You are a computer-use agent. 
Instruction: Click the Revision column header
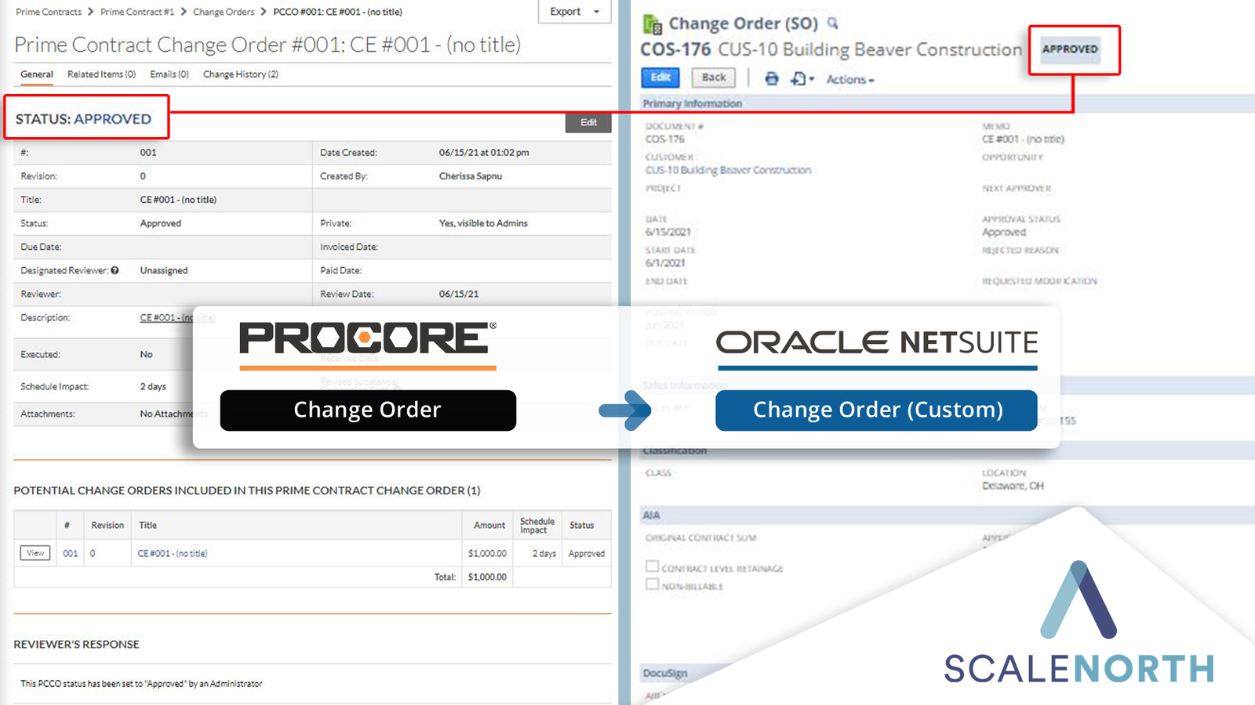click(107, 525)
